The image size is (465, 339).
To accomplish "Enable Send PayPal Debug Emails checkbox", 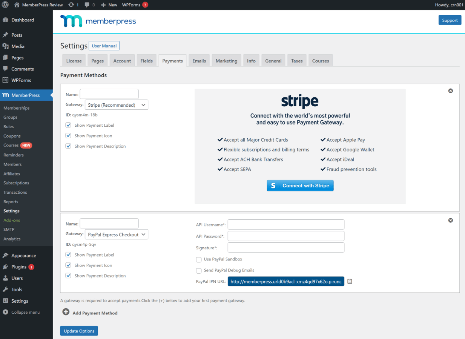I will click(199, 271).
